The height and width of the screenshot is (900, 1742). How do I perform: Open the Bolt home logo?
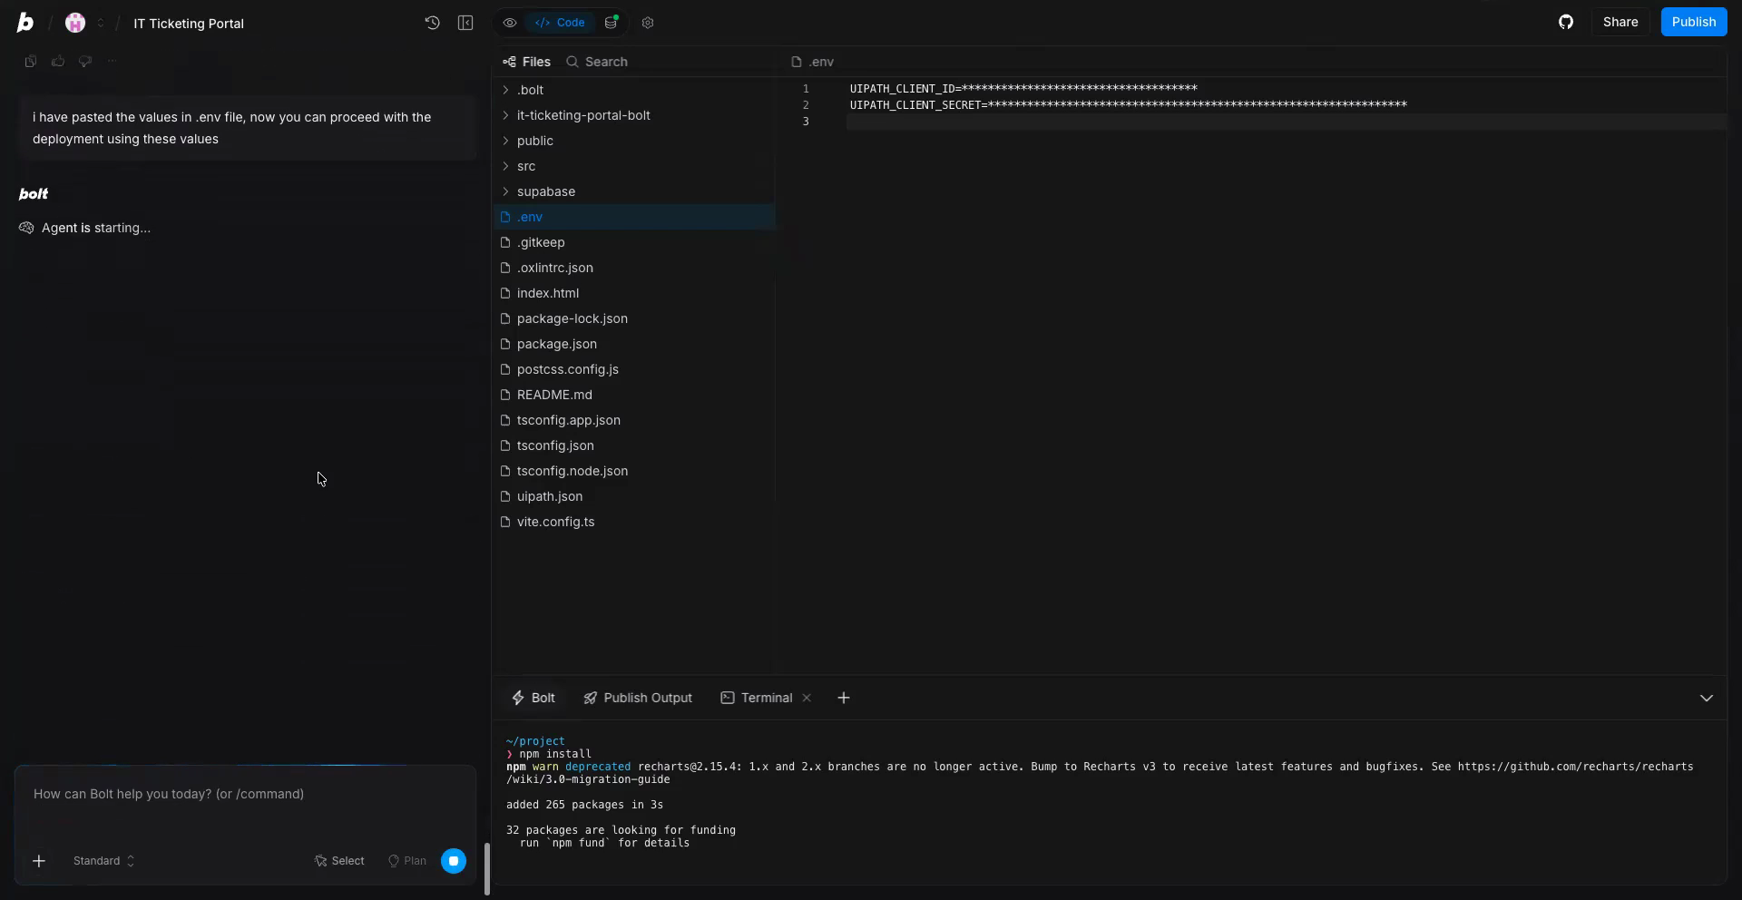tap(25, 23)
